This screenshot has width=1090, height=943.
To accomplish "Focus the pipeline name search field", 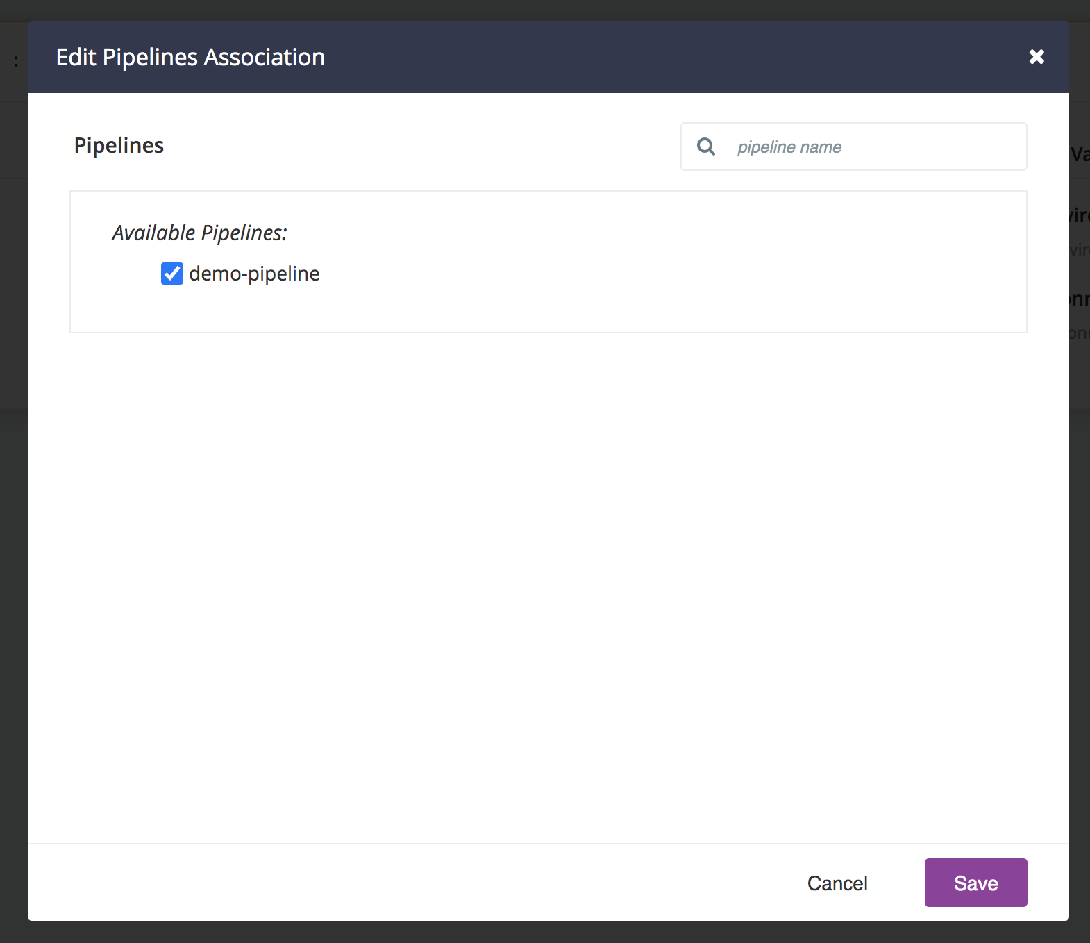I will [x=854, y=147].
